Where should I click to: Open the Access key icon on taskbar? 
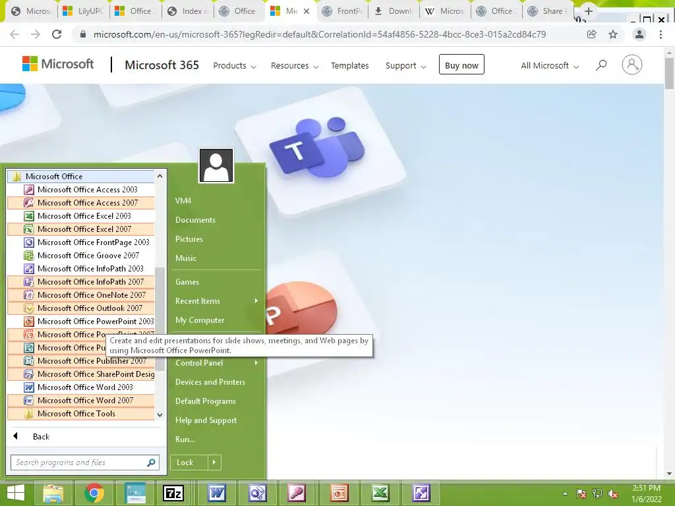pos(297,493)
